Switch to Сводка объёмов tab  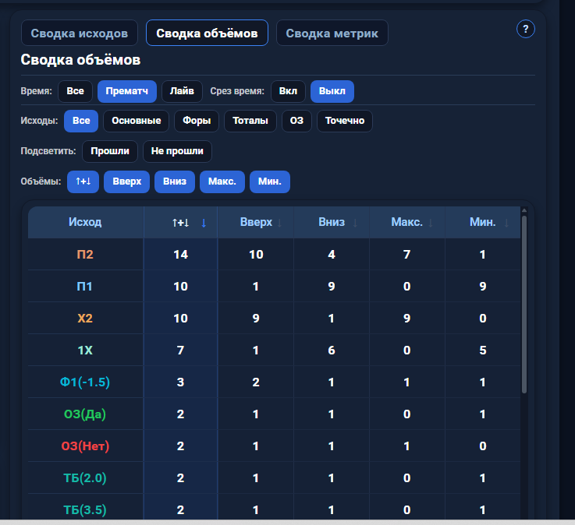(207, 33)
